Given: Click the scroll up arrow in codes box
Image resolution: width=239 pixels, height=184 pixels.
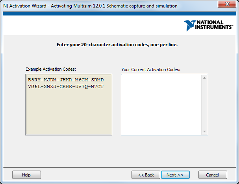Looking at the screenshot, I should tap(204, 78).
